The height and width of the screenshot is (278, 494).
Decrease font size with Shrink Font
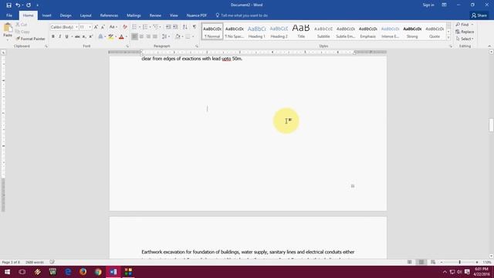click(103, 27)
